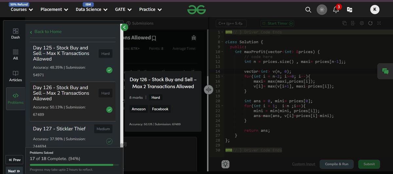
Task: Open the notifications bell
Action: click(336, 9)
